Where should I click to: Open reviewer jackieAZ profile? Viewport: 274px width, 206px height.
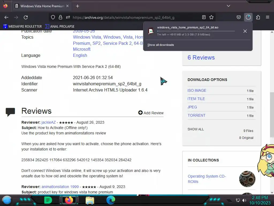pos(49,122)
